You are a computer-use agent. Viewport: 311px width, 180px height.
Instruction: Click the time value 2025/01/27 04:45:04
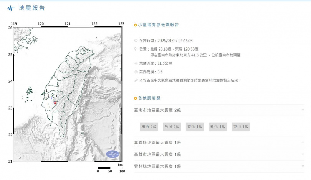tap(175, 41)
